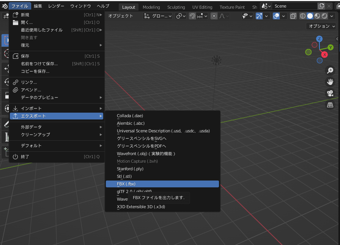The height and width of the screenshot is (245, 340).
Task: Choose リンク... from the file menu
Action: pyautogui.click(x=57, y=82)
